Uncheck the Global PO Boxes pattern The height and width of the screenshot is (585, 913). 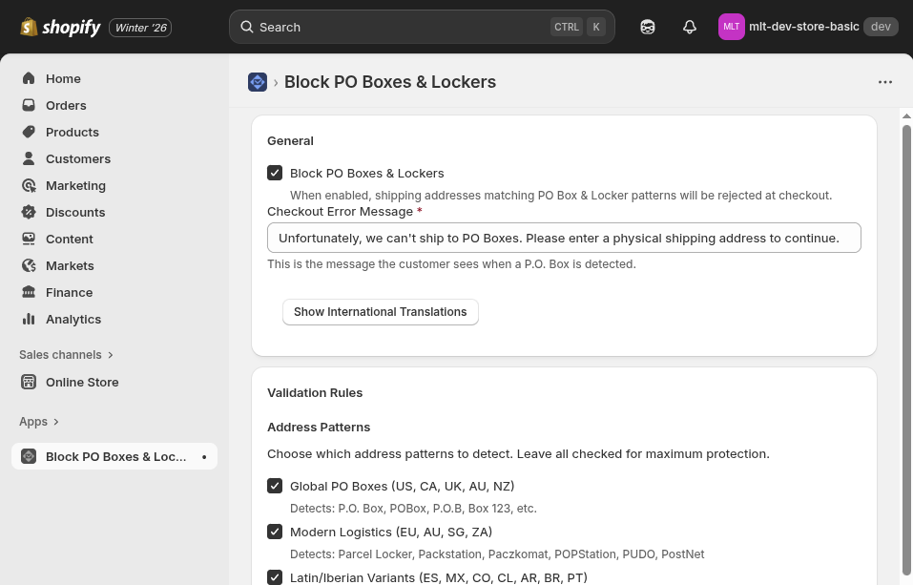pyautogui.click(x=275, y=486)
